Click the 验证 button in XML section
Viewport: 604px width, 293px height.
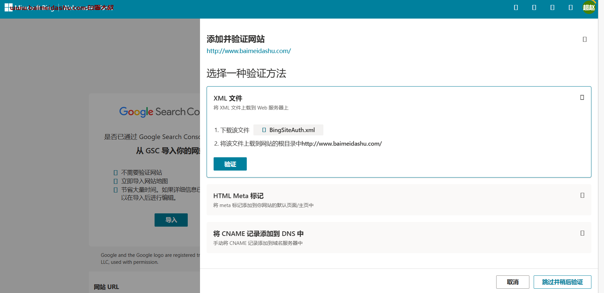click(230, 164)
